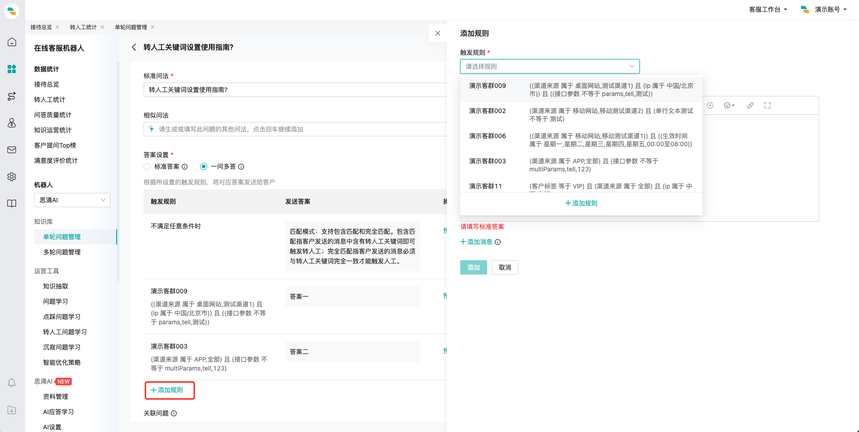Click +添加规则 inside the dropdown list
Viewport: 859px width, 432px height.
[581, 203]
